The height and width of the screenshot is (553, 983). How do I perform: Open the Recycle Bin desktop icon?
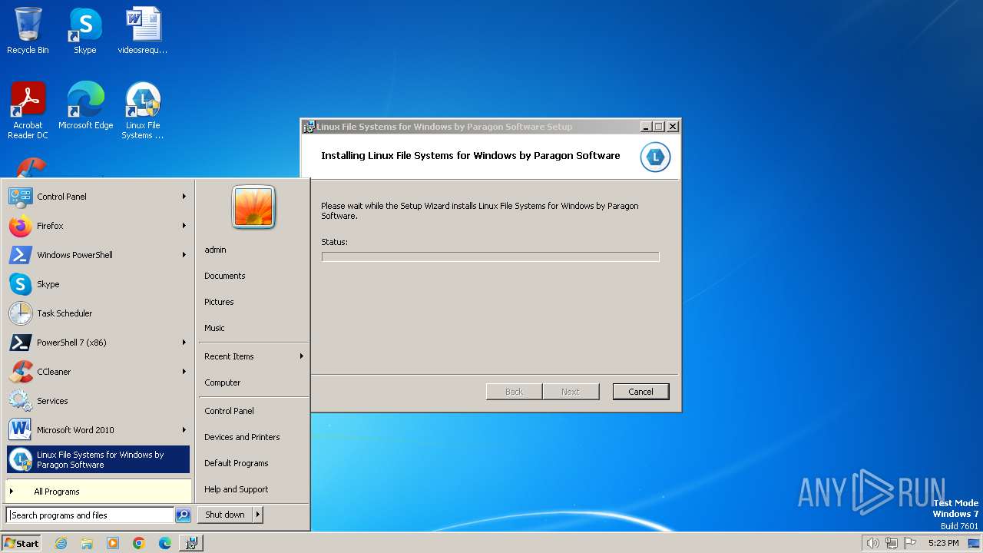[x=28, y=31]
